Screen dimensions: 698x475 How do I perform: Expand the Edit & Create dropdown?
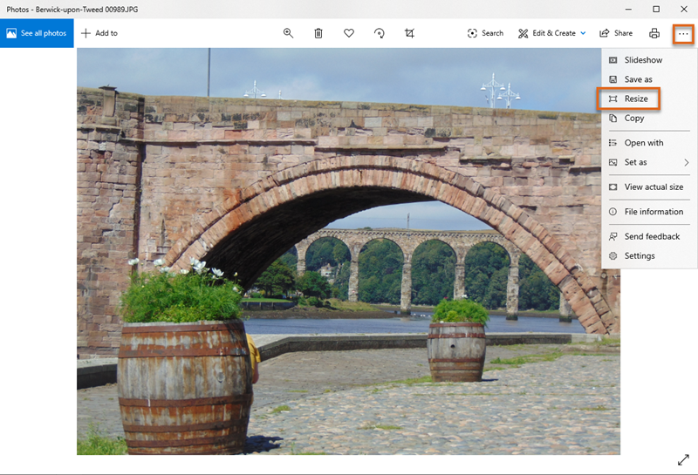coord(551,33)
